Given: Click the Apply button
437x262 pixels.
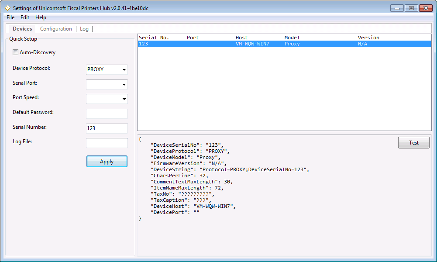Looking at the screenshot, I should 107,162.
